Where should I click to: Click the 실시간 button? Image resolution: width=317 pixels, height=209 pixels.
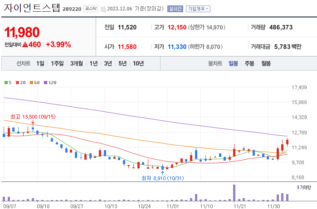click(x=175, y=9)
